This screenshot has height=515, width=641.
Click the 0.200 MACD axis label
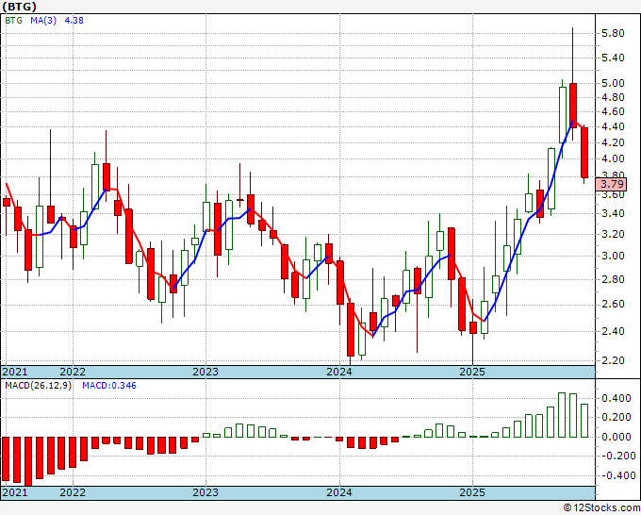click(x=616, y=417)
